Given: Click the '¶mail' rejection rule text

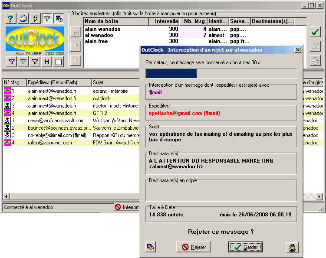Looking at the screenshot, I should coord(155,92).
